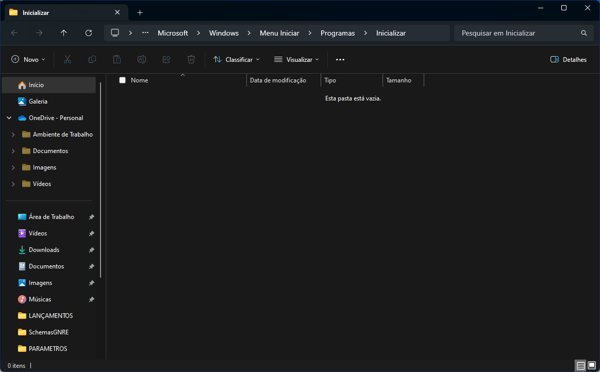Open the SchemasGNRE folder in sidebar
This screenshot has height=372, width=600.
point(49,332)
